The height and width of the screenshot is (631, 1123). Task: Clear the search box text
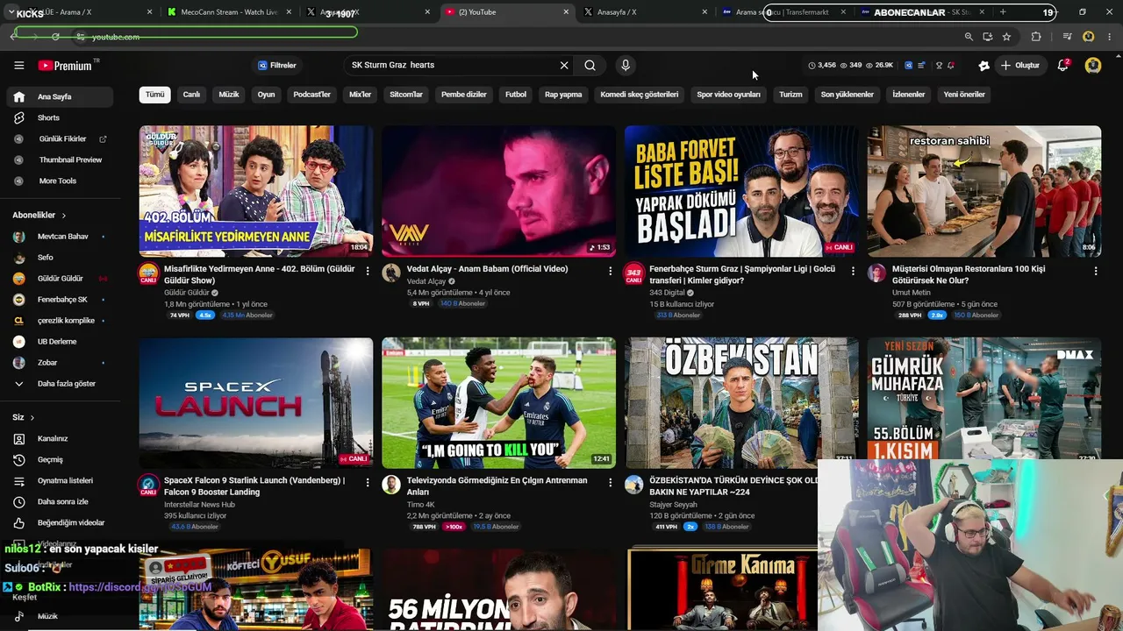564,65
